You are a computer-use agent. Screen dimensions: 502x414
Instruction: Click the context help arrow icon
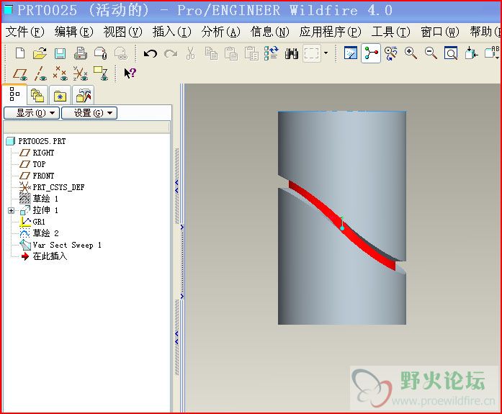tap(130, 73)
